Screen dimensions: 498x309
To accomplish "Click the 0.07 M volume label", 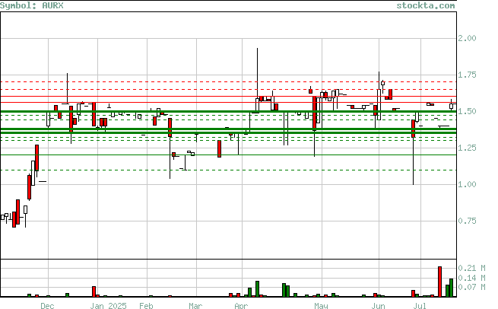I will (x=471, y=288).
